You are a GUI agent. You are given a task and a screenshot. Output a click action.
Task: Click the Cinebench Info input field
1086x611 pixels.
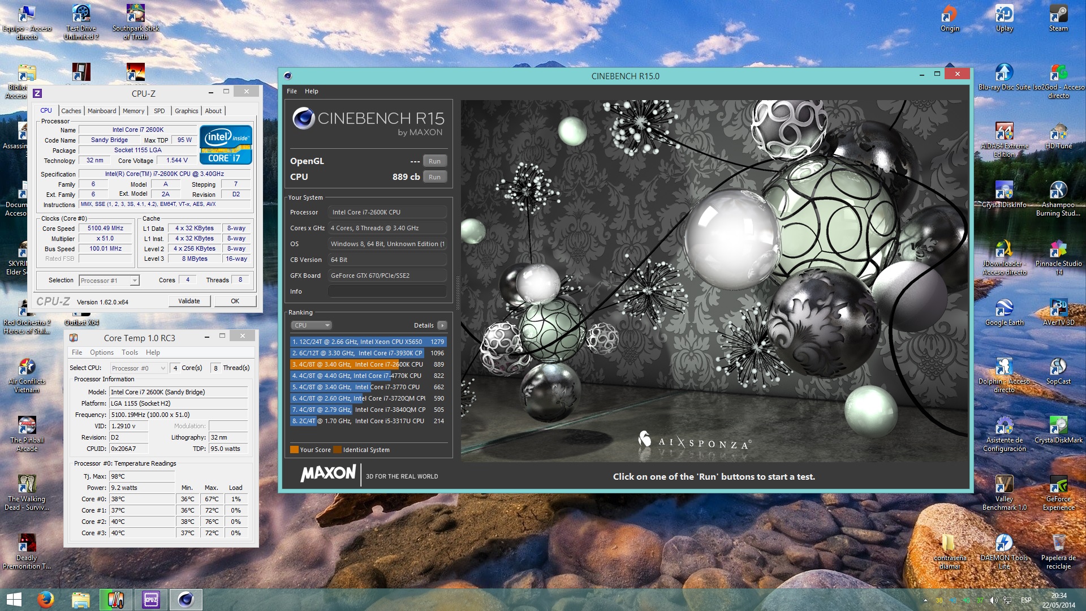click(x=387, y=291)
